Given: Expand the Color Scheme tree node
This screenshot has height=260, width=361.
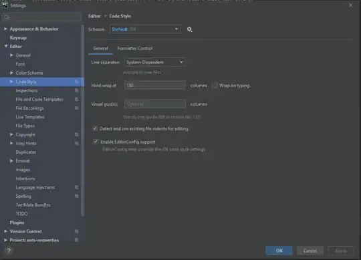Looking at the screenshot, I should [11, 73].
